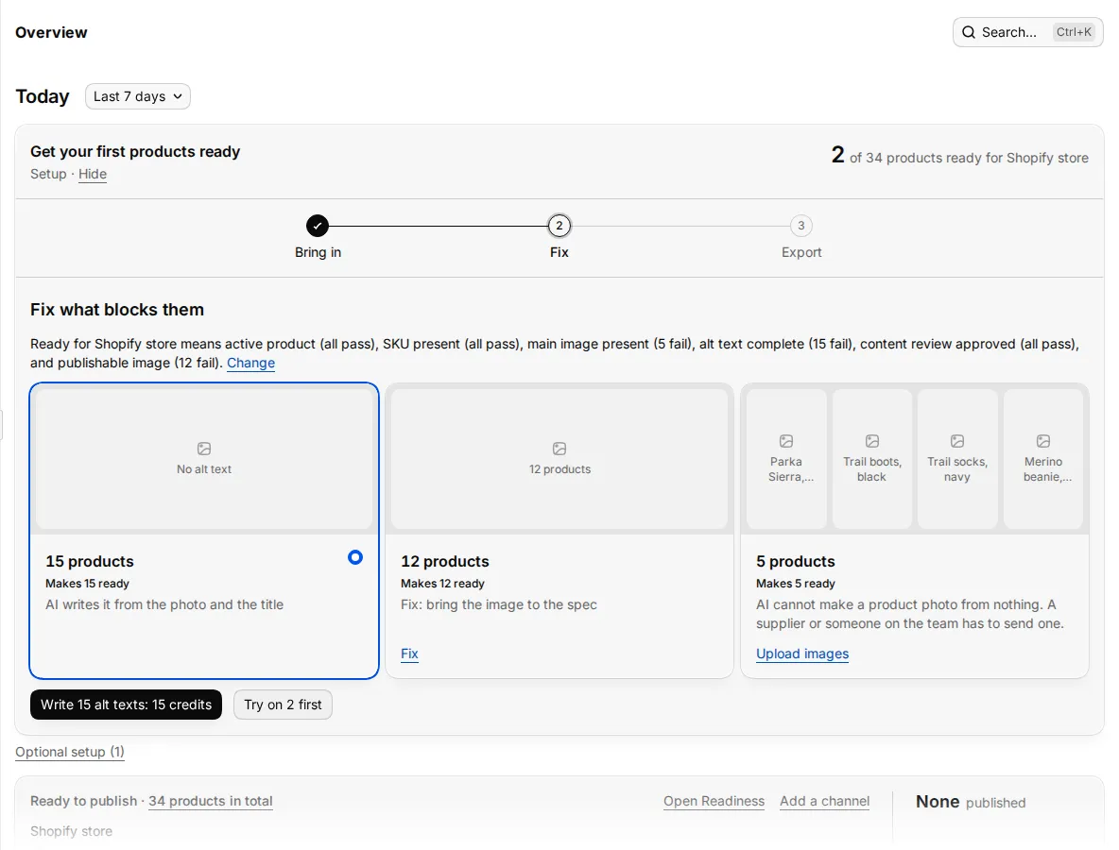
Task: Click the Trail boots, black image icon
Action: pos(872,441)
